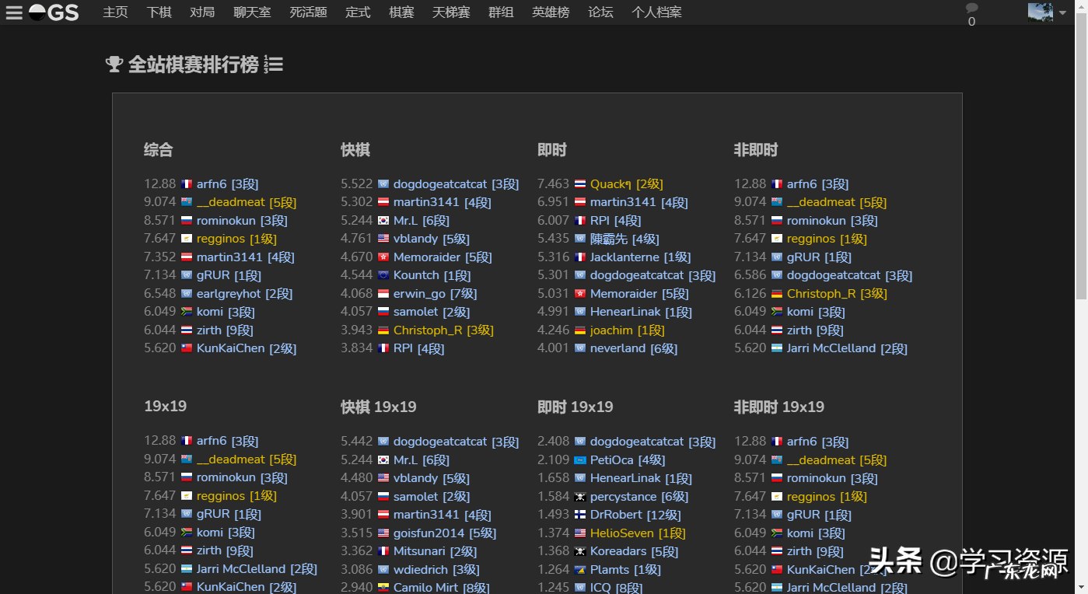Click the flag icon beside Camilo Mirt
This screenshot has width=1088, height=594.
(x=383, y=588)
